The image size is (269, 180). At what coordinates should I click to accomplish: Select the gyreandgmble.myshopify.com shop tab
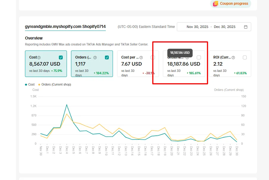click(65, 27)
